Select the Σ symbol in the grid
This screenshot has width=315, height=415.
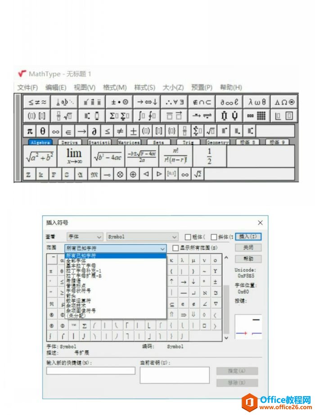point(85,326)
